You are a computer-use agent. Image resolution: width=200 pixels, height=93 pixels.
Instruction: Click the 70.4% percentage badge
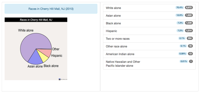tap(179, 7)
